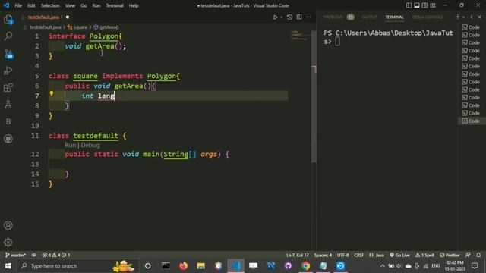Open the Run and Debug view
Viewport: 486px width, 273px height.
tap(8, 71)
